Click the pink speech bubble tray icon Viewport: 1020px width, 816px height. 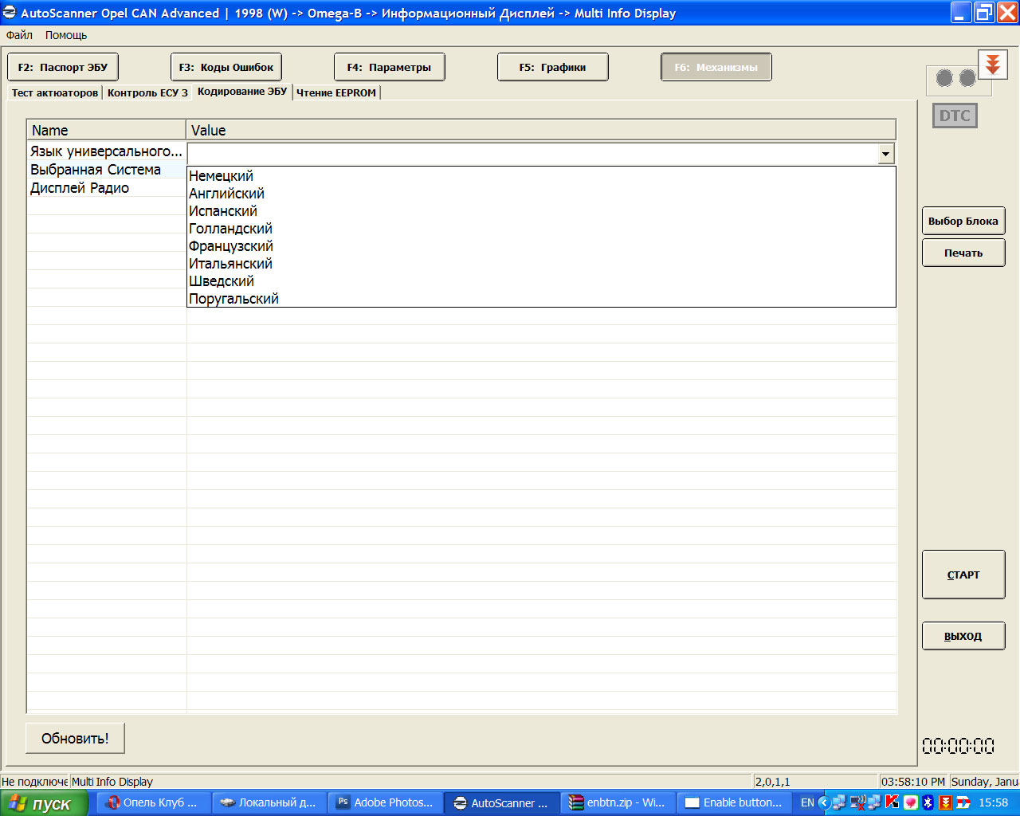[x=910, y=802]
